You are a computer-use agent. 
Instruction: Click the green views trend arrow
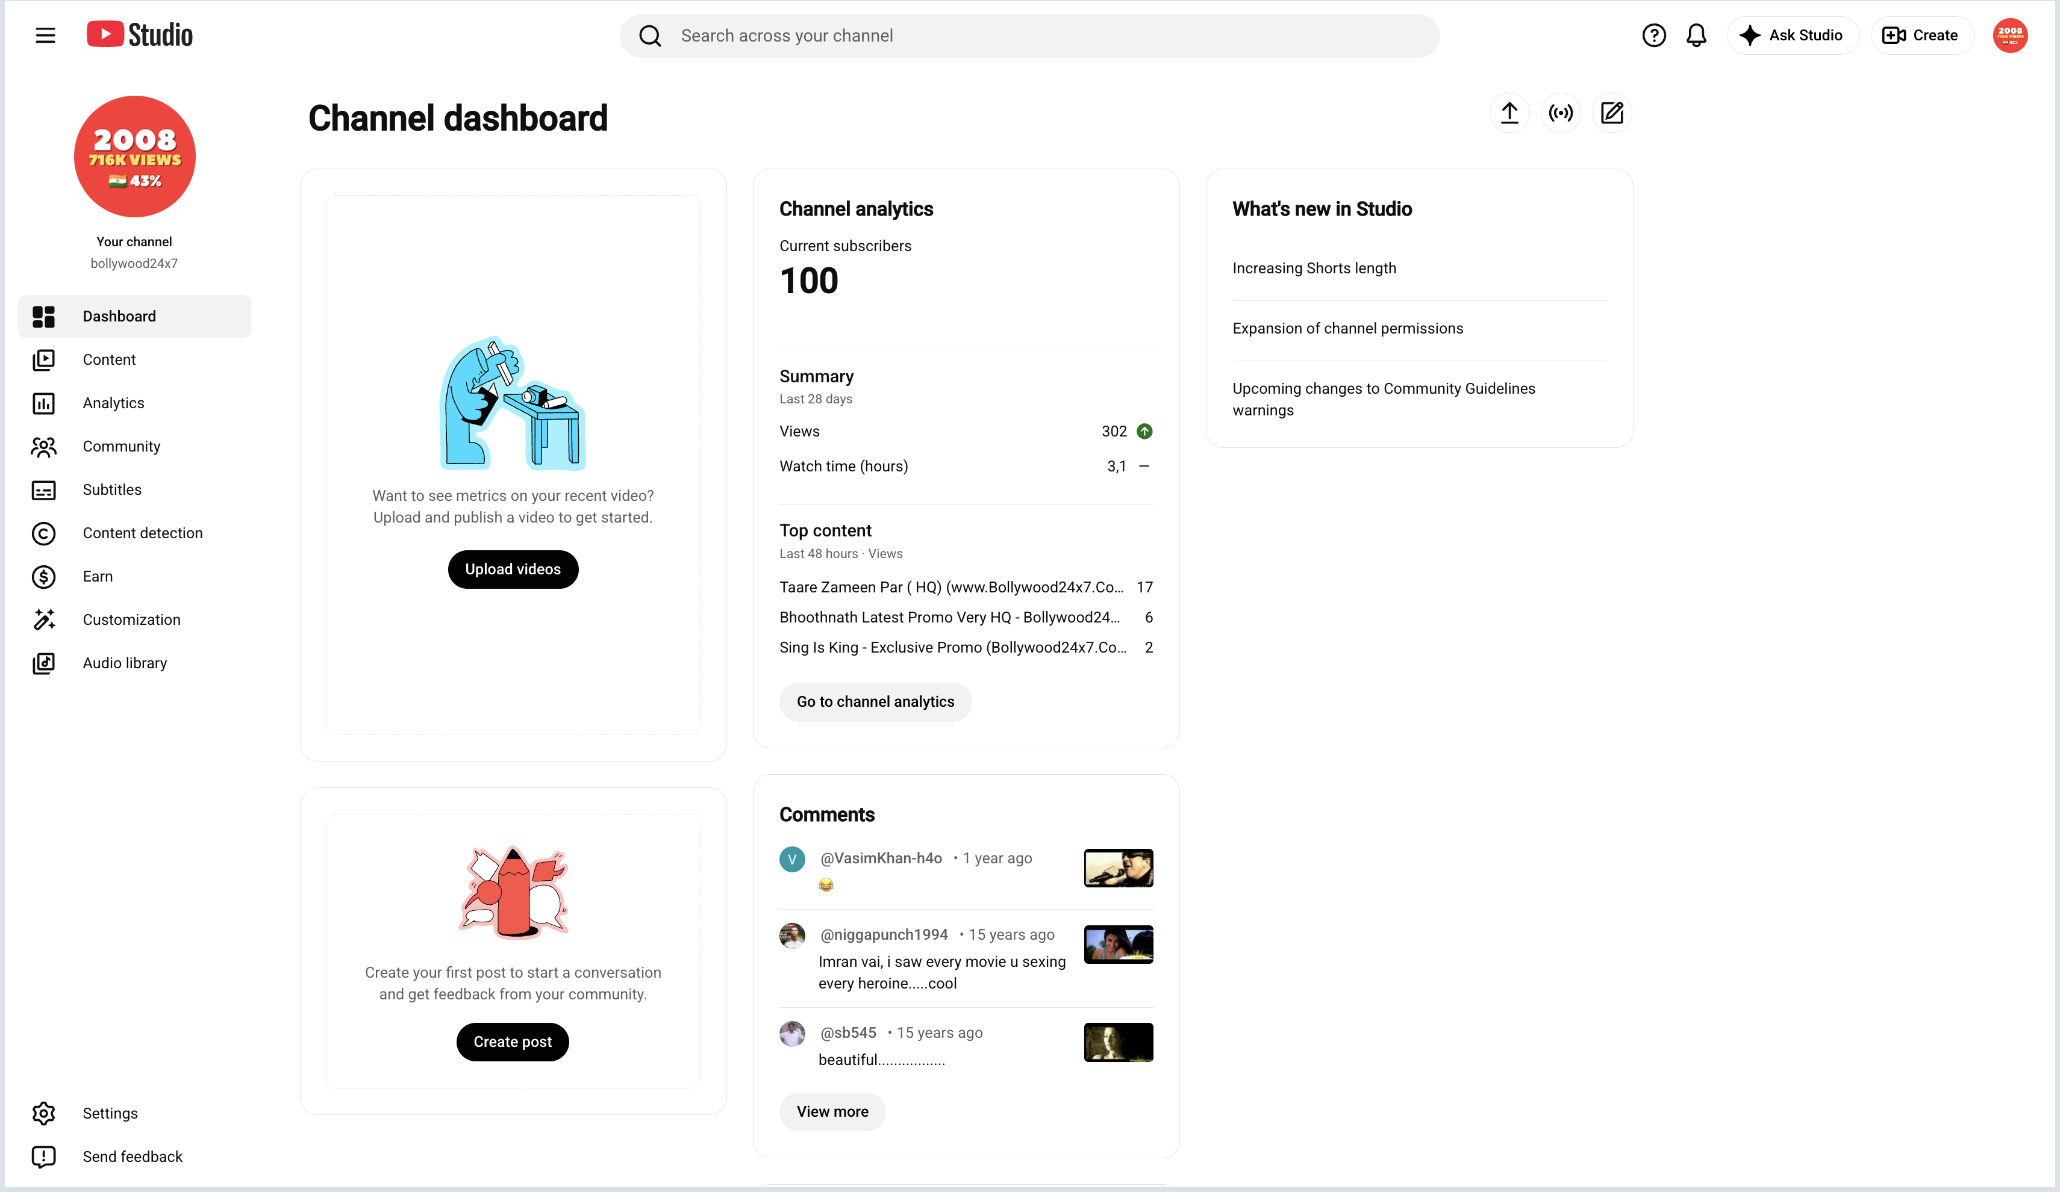1144,432
